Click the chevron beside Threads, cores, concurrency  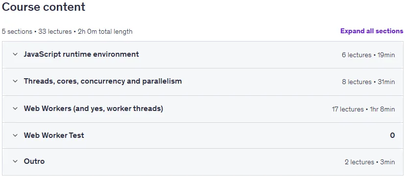(x=15, y=81)
